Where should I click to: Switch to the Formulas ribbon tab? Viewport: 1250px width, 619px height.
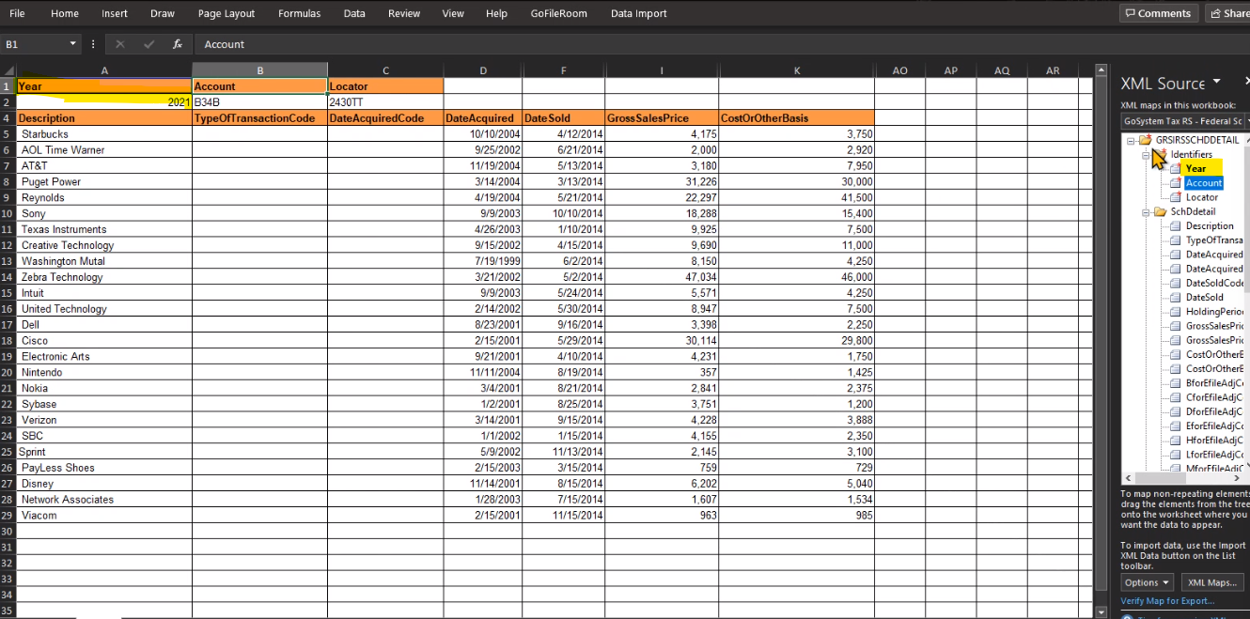pyautogui.click(x=299, y=13)
